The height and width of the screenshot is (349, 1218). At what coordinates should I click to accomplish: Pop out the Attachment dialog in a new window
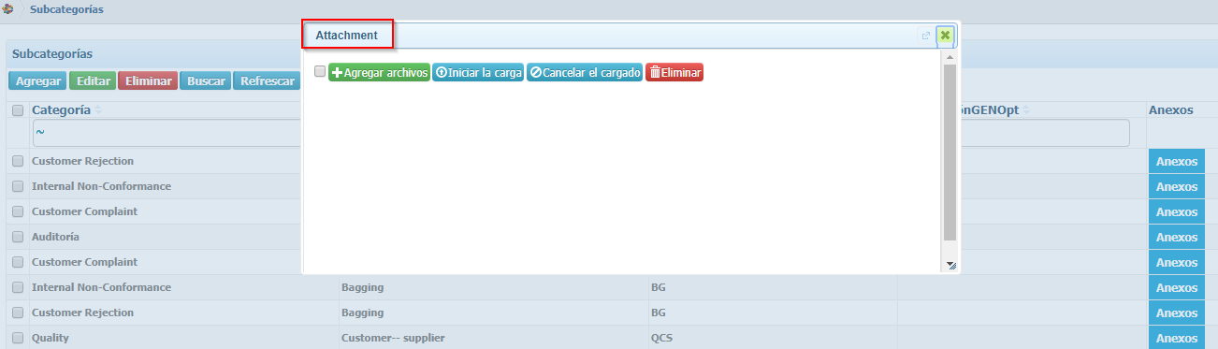tap(926, 36)
